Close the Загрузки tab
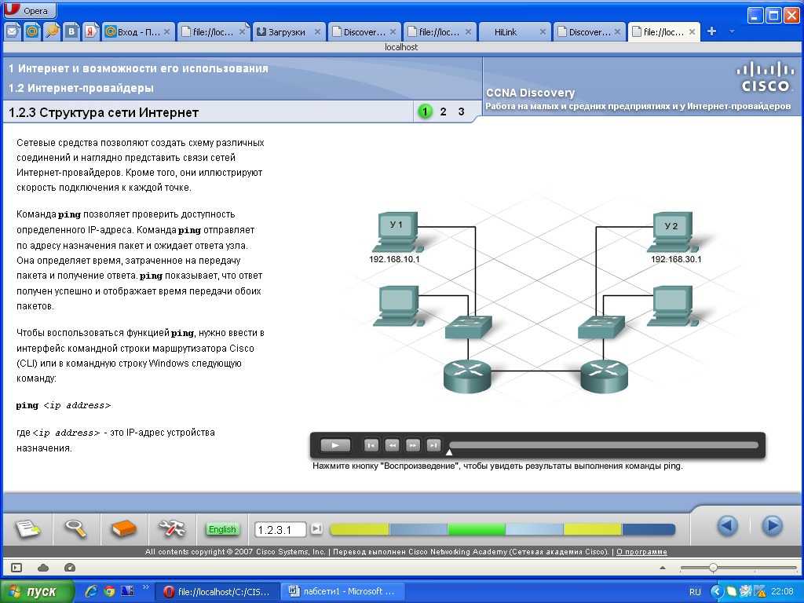Screen dimensions: 804x603 [317, 31]
